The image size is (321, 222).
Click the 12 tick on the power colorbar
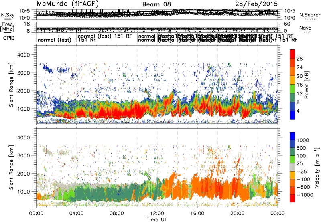click(x=299, y=94)
